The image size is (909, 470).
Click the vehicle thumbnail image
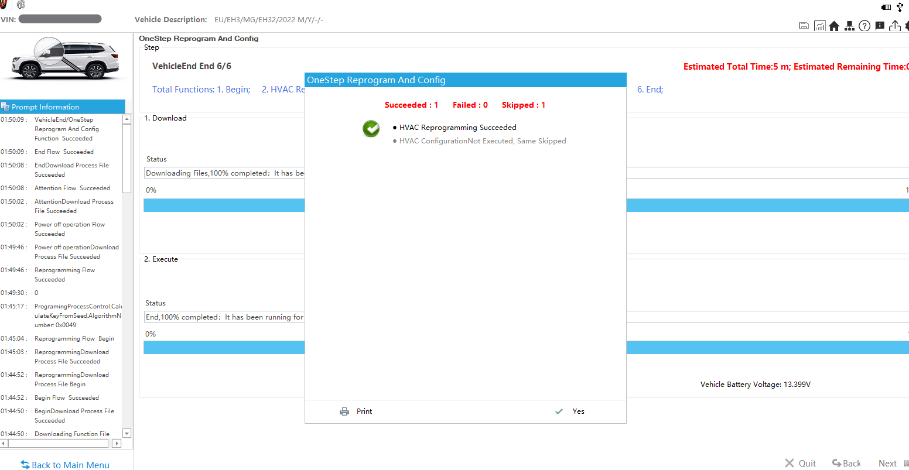click(66, 60)
